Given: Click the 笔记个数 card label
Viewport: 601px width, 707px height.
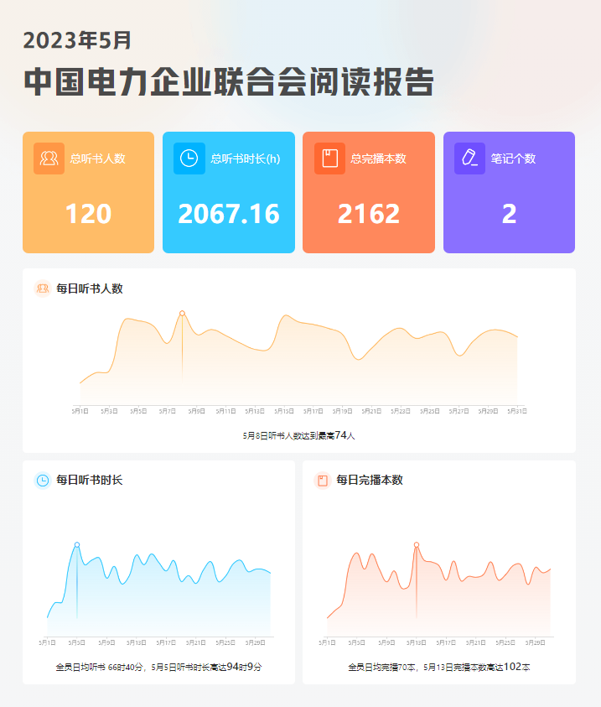Looking at the screenshot, I should [513, 159].
